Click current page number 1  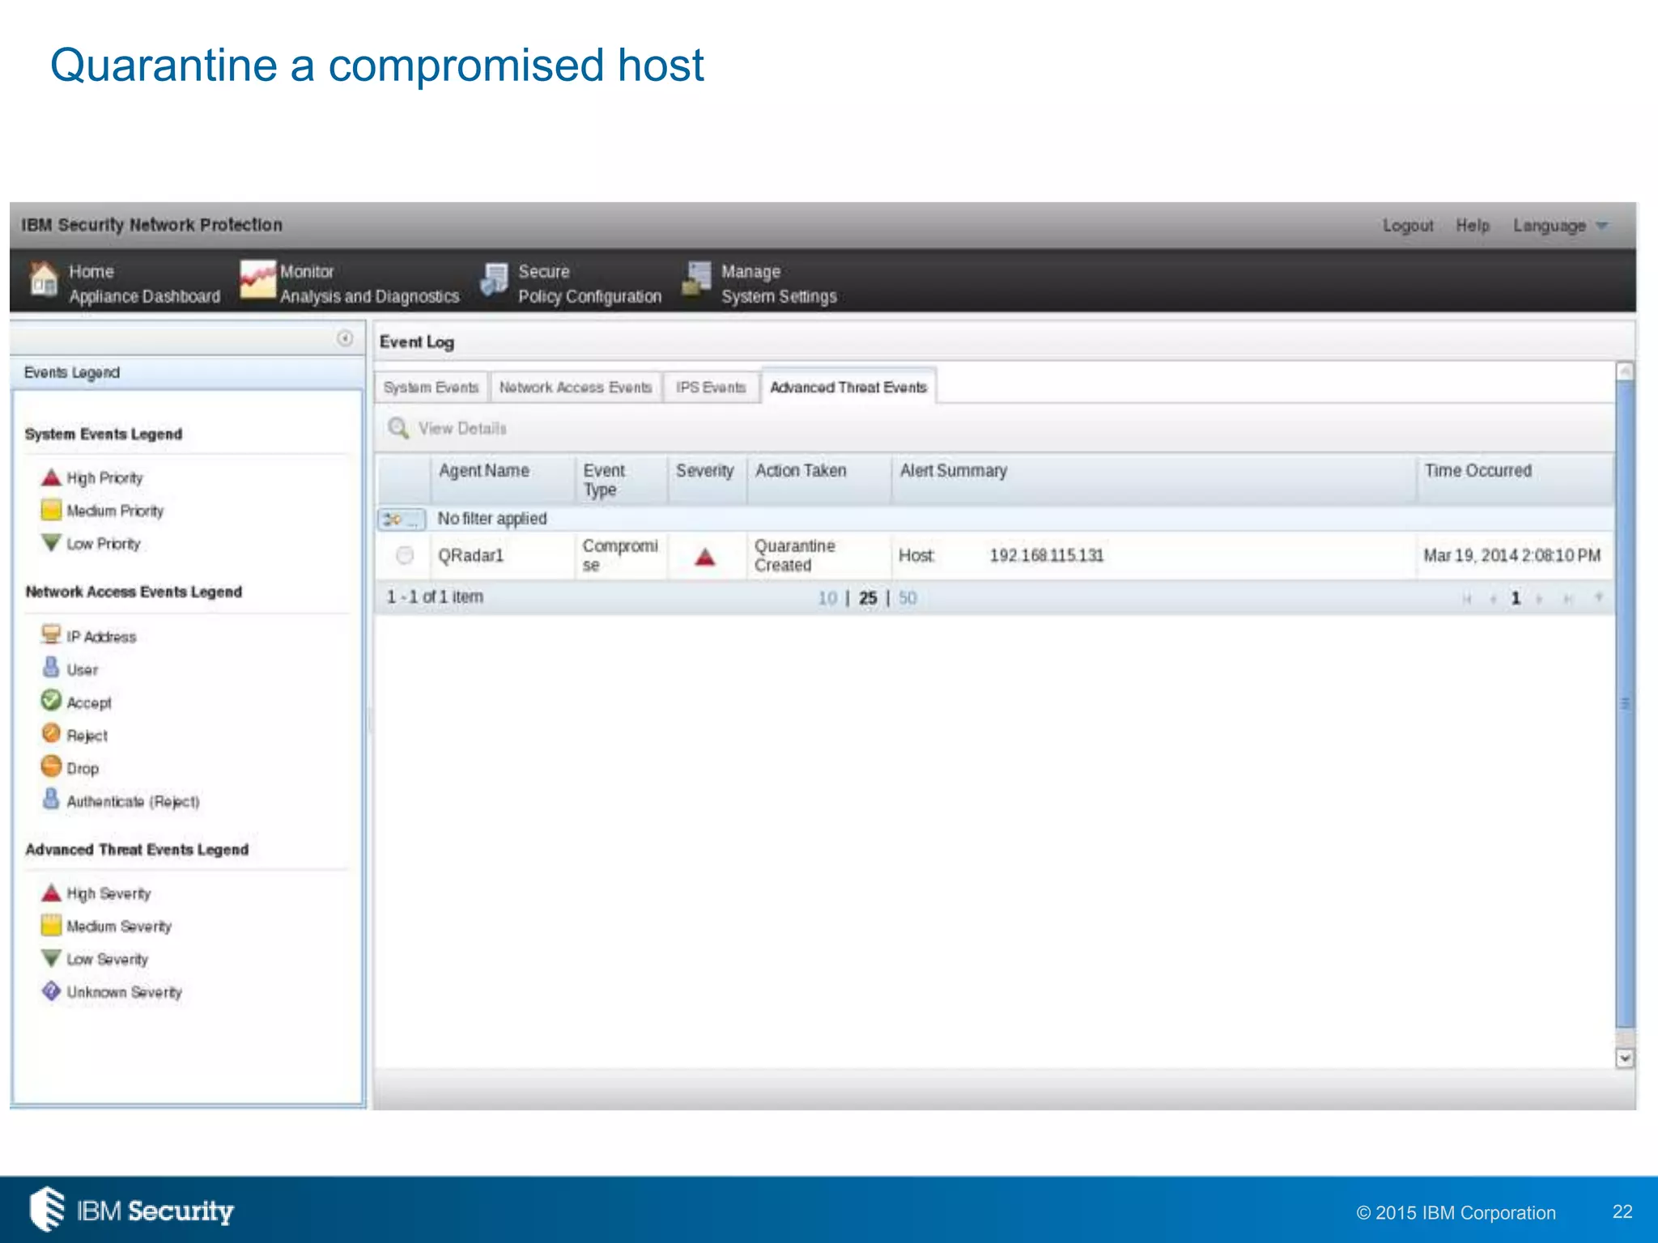coord(1516,599)
